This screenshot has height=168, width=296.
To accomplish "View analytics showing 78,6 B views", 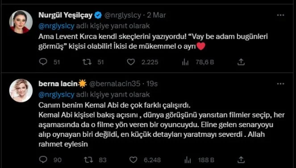I will [185, 62].
